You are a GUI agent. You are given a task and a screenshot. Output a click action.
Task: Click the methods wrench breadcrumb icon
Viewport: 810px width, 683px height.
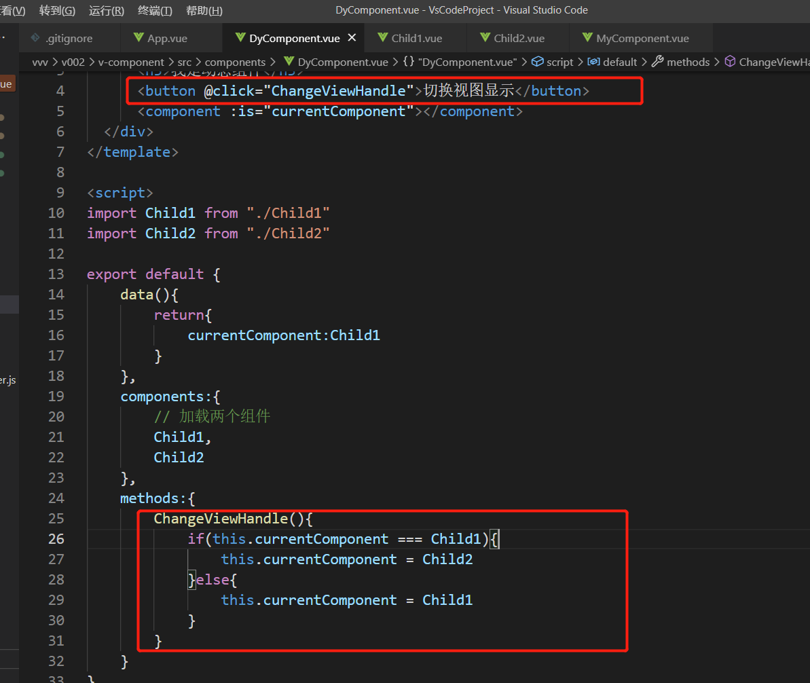tap(657, 62)
